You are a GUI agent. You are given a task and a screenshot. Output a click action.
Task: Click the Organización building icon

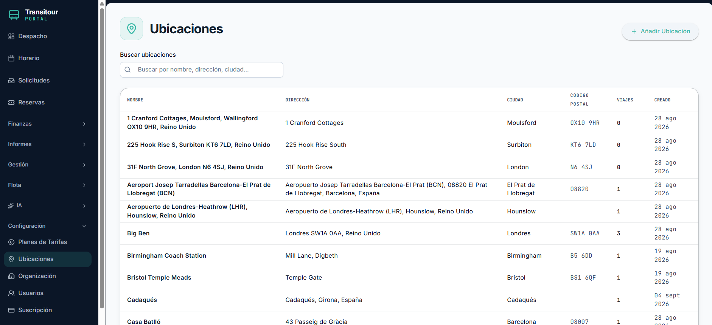pos(11,276)
